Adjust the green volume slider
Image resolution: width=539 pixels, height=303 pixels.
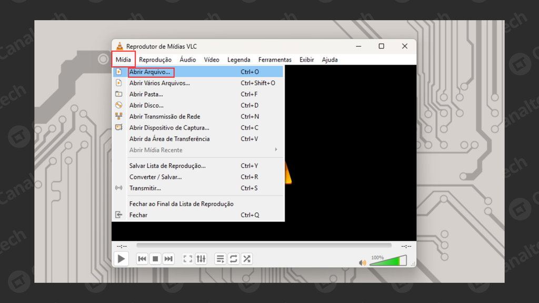pos(388,261)
